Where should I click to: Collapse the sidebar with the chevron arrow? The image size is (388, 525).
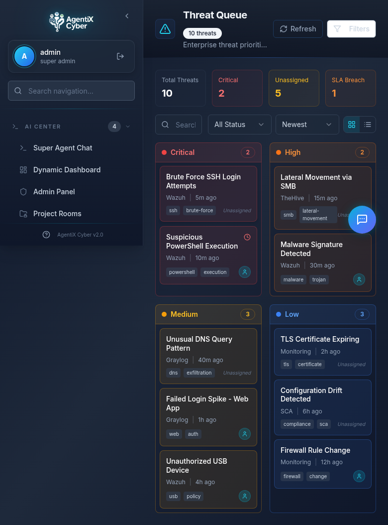point(127,16)
